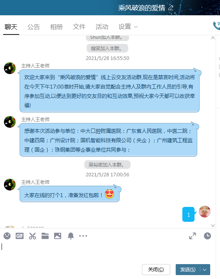Screen dimensions: 220x279
Task: Switch to the 公告 tab
Action: coord(33,27)
